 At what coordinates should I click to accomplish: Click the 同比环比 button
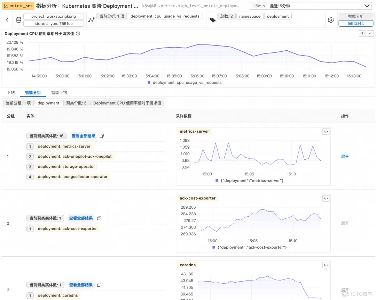point(356,23)
